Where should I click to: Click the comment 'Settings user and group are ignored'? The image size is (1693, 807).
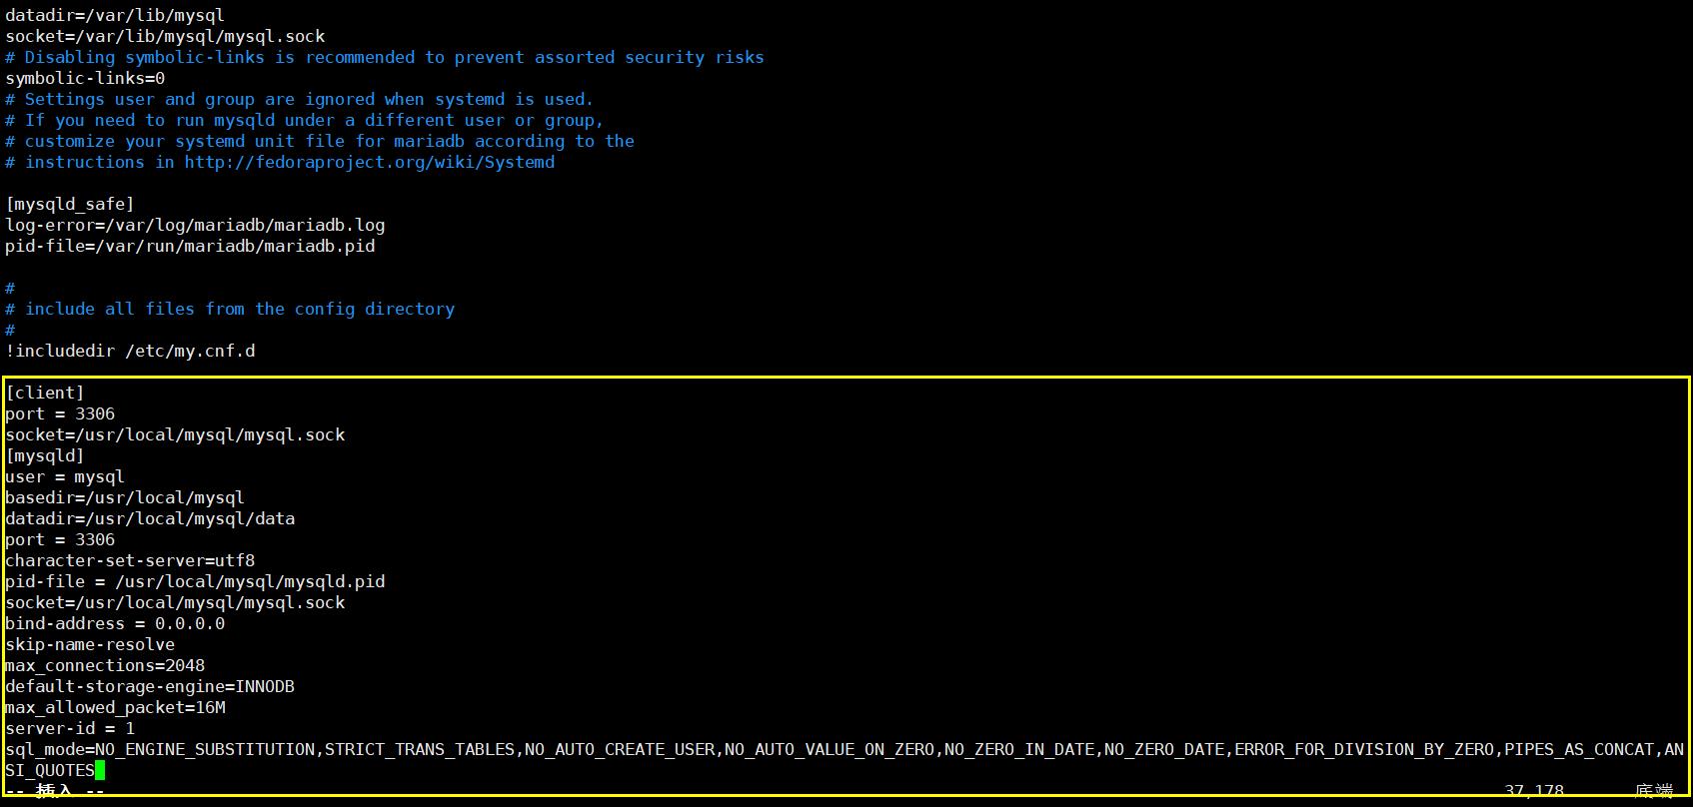tap(300, 99)
